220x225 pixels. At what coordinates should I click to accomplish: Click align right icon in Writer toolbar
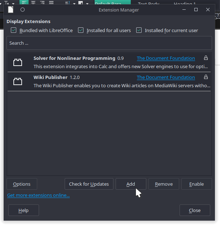click(42, 2)
